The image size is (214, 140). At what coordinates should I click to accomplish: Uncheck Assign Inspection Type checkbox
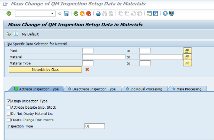click(x=9, y=101)
